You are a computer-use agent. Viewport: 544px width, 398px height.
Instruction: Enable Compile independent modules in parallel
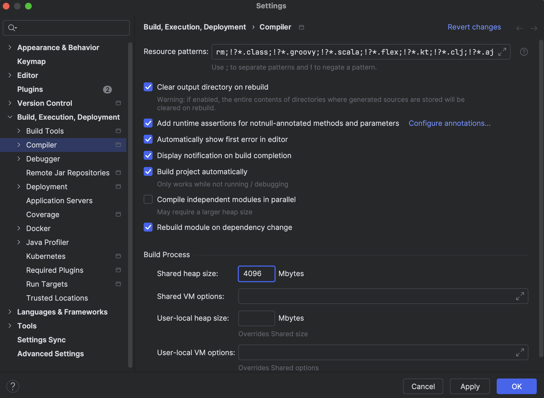tap(148, 199)
